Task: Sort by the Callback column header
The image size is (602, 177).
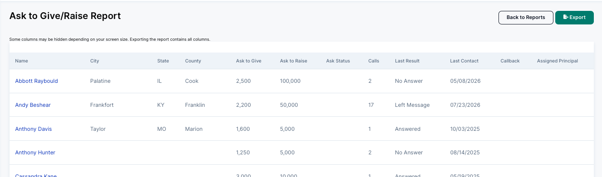Action: click(510, 61)
